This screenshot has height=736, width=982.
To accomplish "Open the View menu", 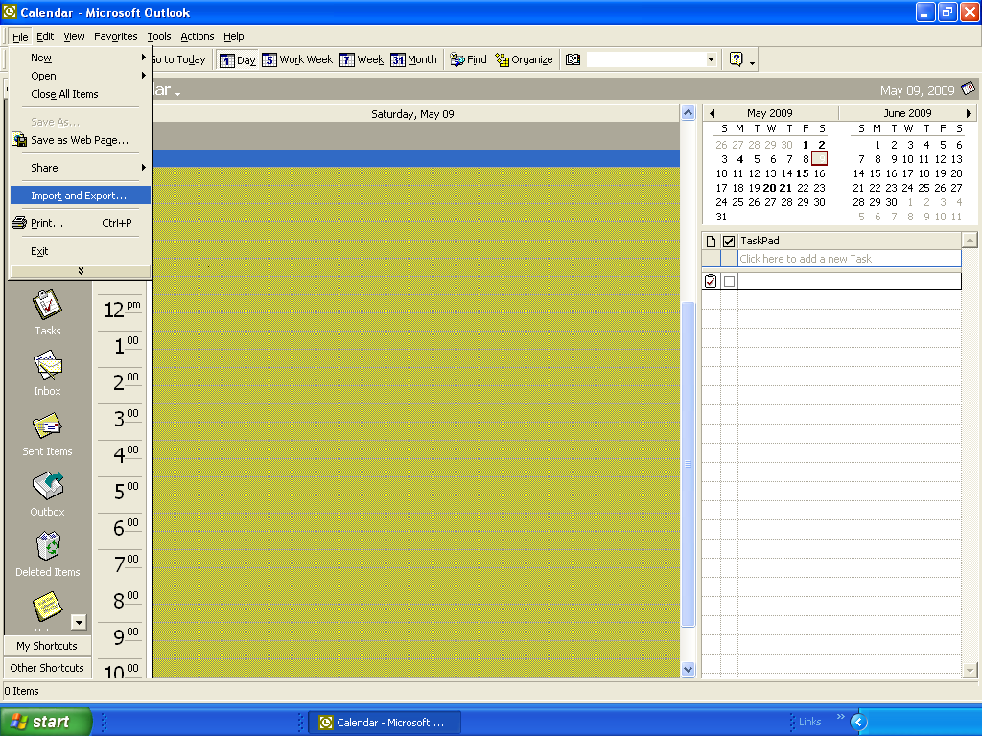I will click(x=74, y=36).
